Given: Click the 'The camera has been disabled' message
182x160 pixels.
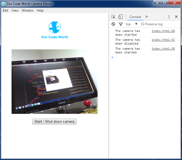Looking at the screenshot, I should [128, 42].
